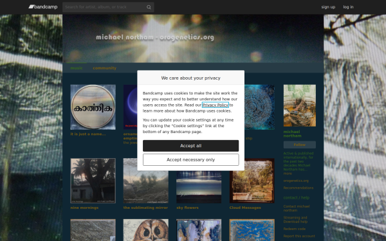Screen dimensions: 386x241
Task: Open the log in link
Action: (348, 7)
